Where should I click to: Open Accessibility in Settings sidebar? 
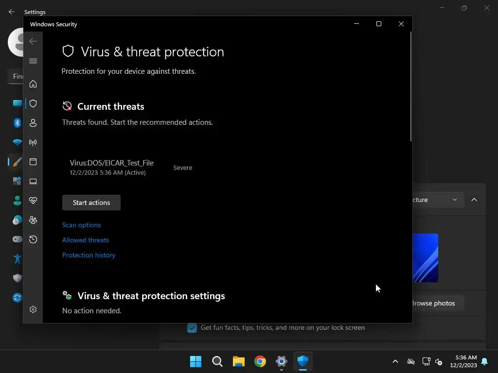click(x=17, y=259)
